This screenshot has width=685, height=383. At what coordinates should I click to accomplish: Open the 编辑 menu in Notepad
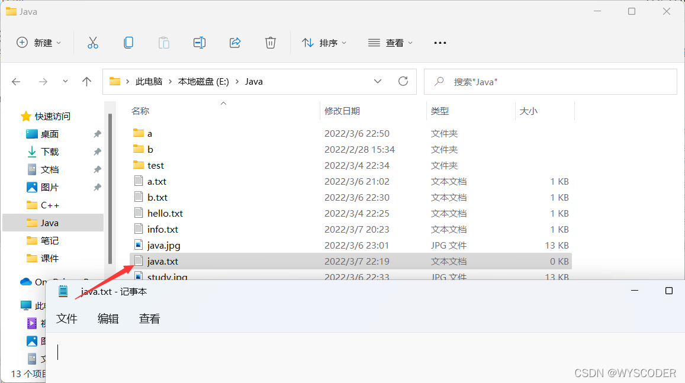coord(108,318)
